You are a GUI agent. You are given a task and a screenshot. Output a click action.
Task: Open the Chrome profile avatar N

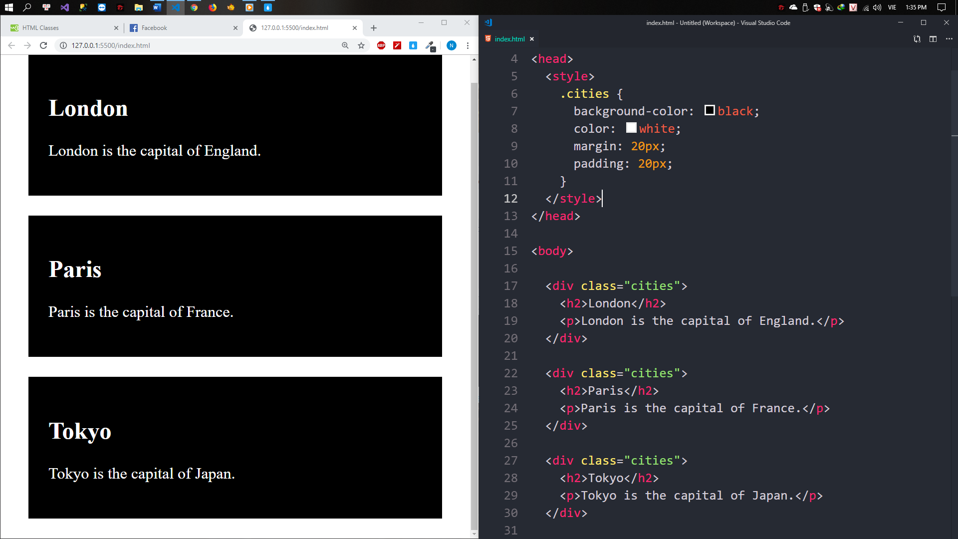click(x=451, y=45)
